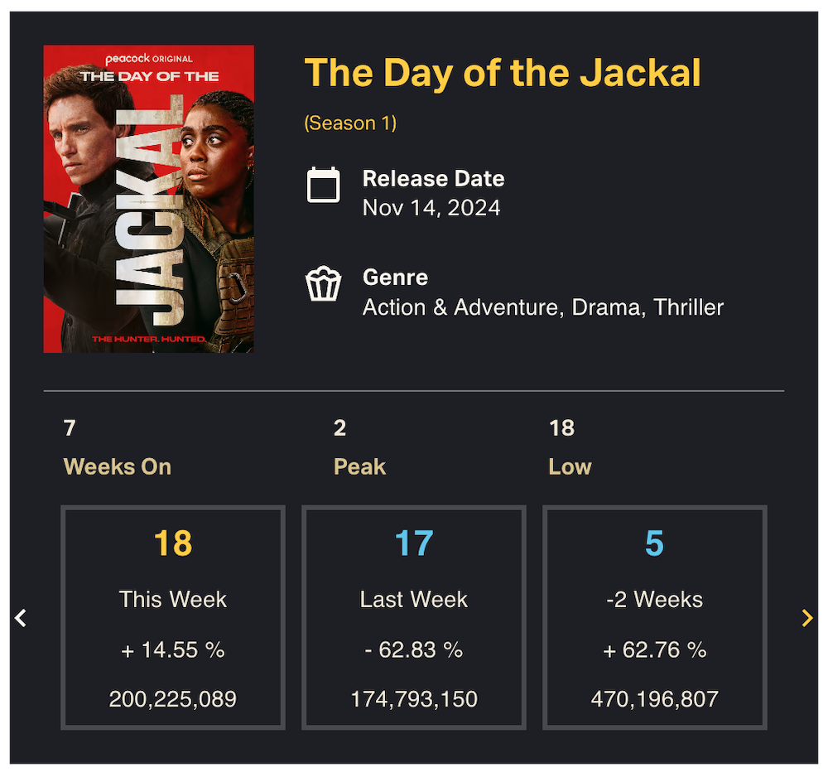Click the popcorn genre icon

pyautogui.click(x=323, y=285)
